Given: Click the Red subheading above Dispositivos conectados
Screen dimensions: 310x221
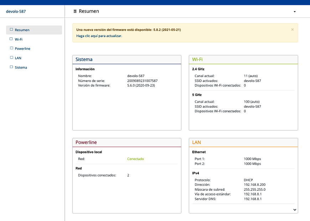Looking at the screenshot, I should [x=79, y=168].
